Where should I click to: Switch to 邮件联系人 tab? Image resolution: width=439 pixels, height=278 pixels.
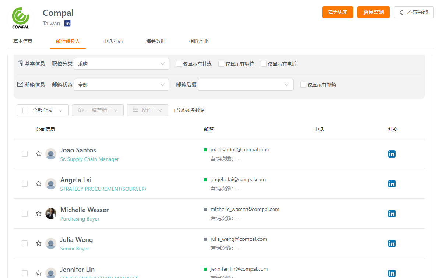tap(68, 42)
